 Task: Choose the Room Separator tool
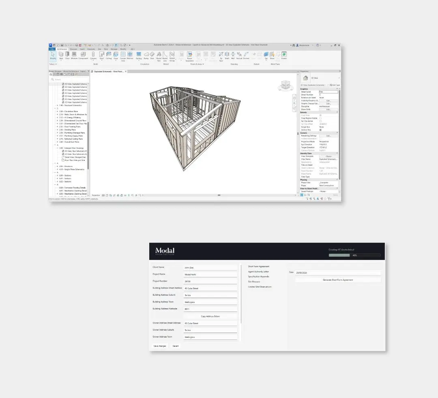(189, 56)
